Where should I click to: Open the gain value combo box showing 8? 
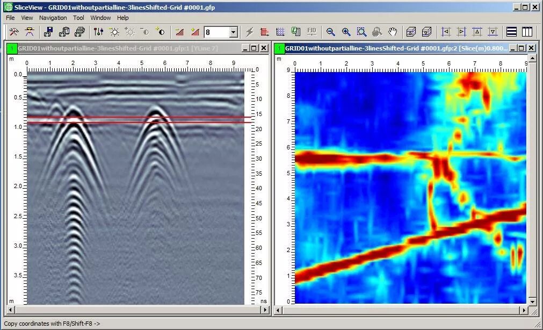click(x=221, y=32)
